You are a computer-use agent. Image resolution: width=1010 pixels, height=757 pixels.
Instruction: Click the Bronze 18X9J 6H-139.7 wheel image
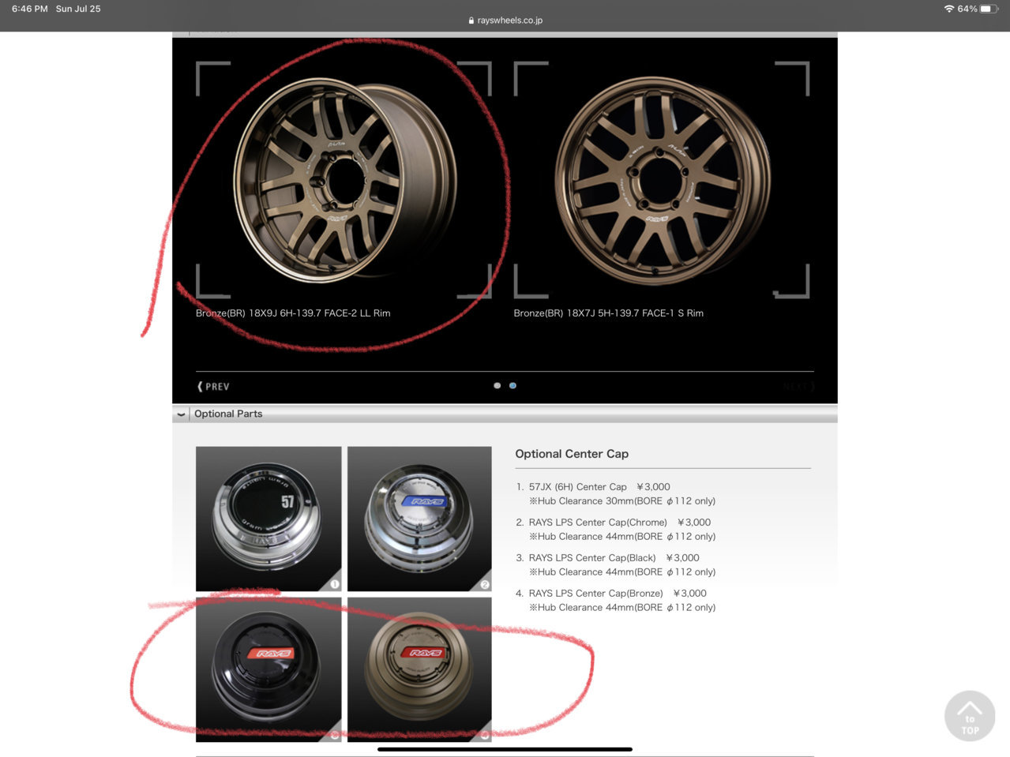(344, 180)
